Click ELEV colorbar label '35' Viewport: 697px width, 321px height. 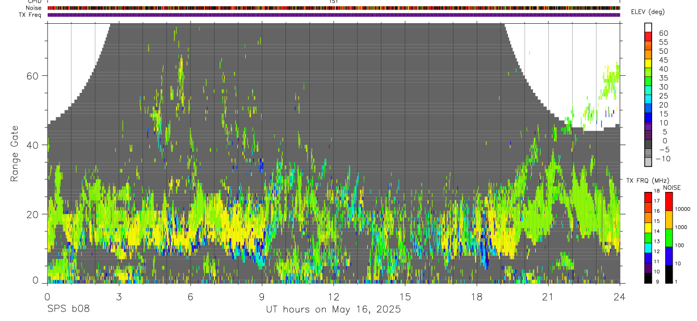664,78
